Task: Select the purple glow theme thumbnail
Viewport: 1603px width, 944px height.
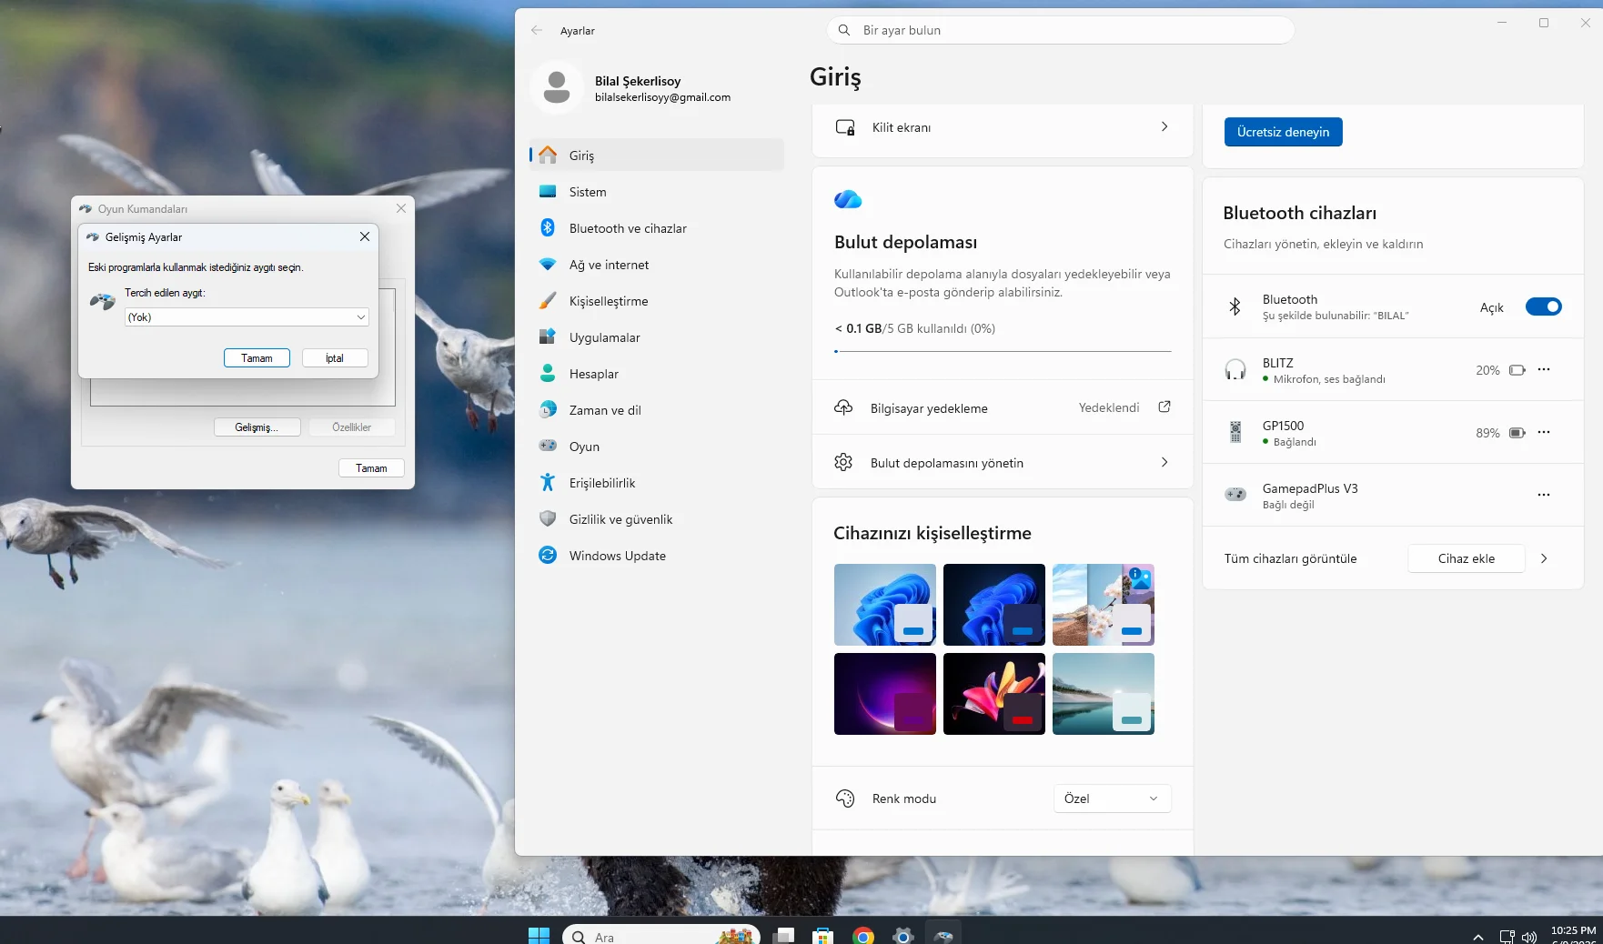Action: [x=885, y=694]
